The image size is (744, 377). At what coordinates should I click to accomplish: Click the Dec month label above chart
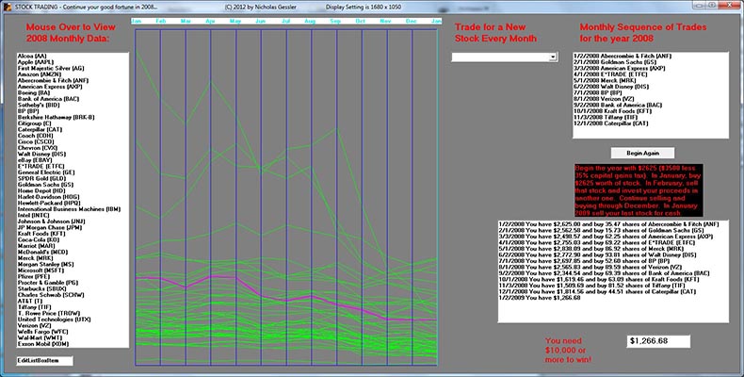click(411, 22)
